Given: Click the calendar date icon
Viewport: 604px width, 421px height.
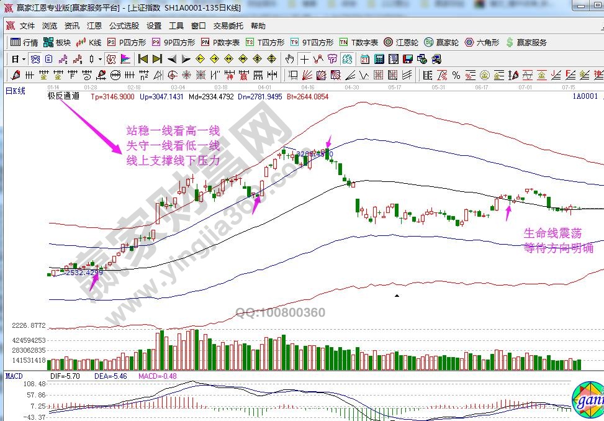Looking at the screenshot, I should pyautogui.click(x=364, y=60).
